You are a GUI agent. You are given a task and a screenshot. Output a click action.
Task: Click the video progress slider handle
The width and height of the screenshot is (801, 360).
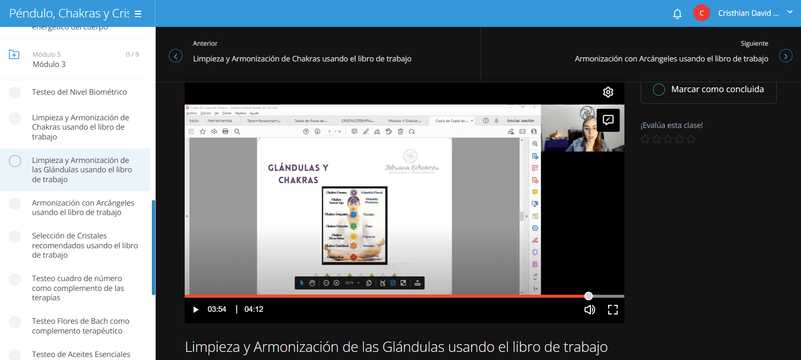pyautogui.click(x=589, y=296)
